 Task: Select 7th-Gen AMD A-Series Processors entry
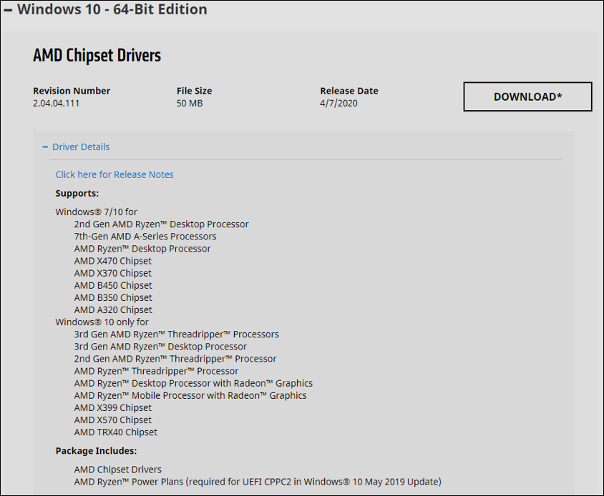click(x=145, y=237)
